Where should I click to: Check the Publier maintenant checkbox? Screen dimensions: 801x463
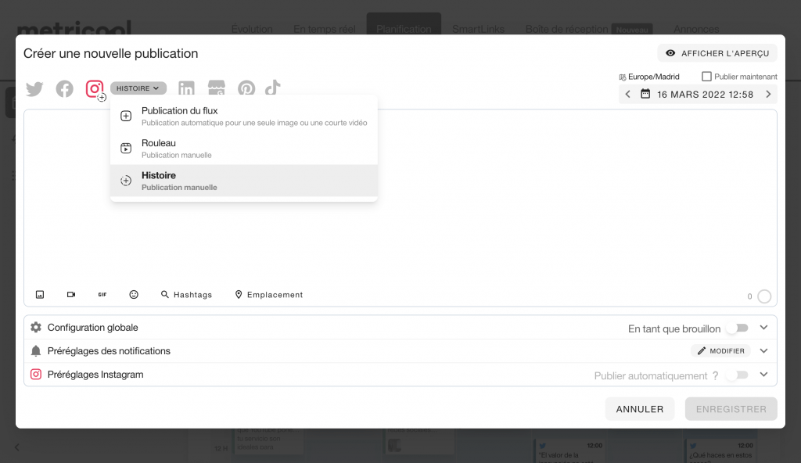click(706, 77)
